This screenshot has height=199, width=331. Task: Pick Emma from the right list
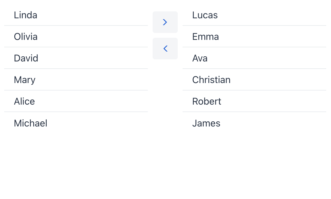tap(206, 37)
